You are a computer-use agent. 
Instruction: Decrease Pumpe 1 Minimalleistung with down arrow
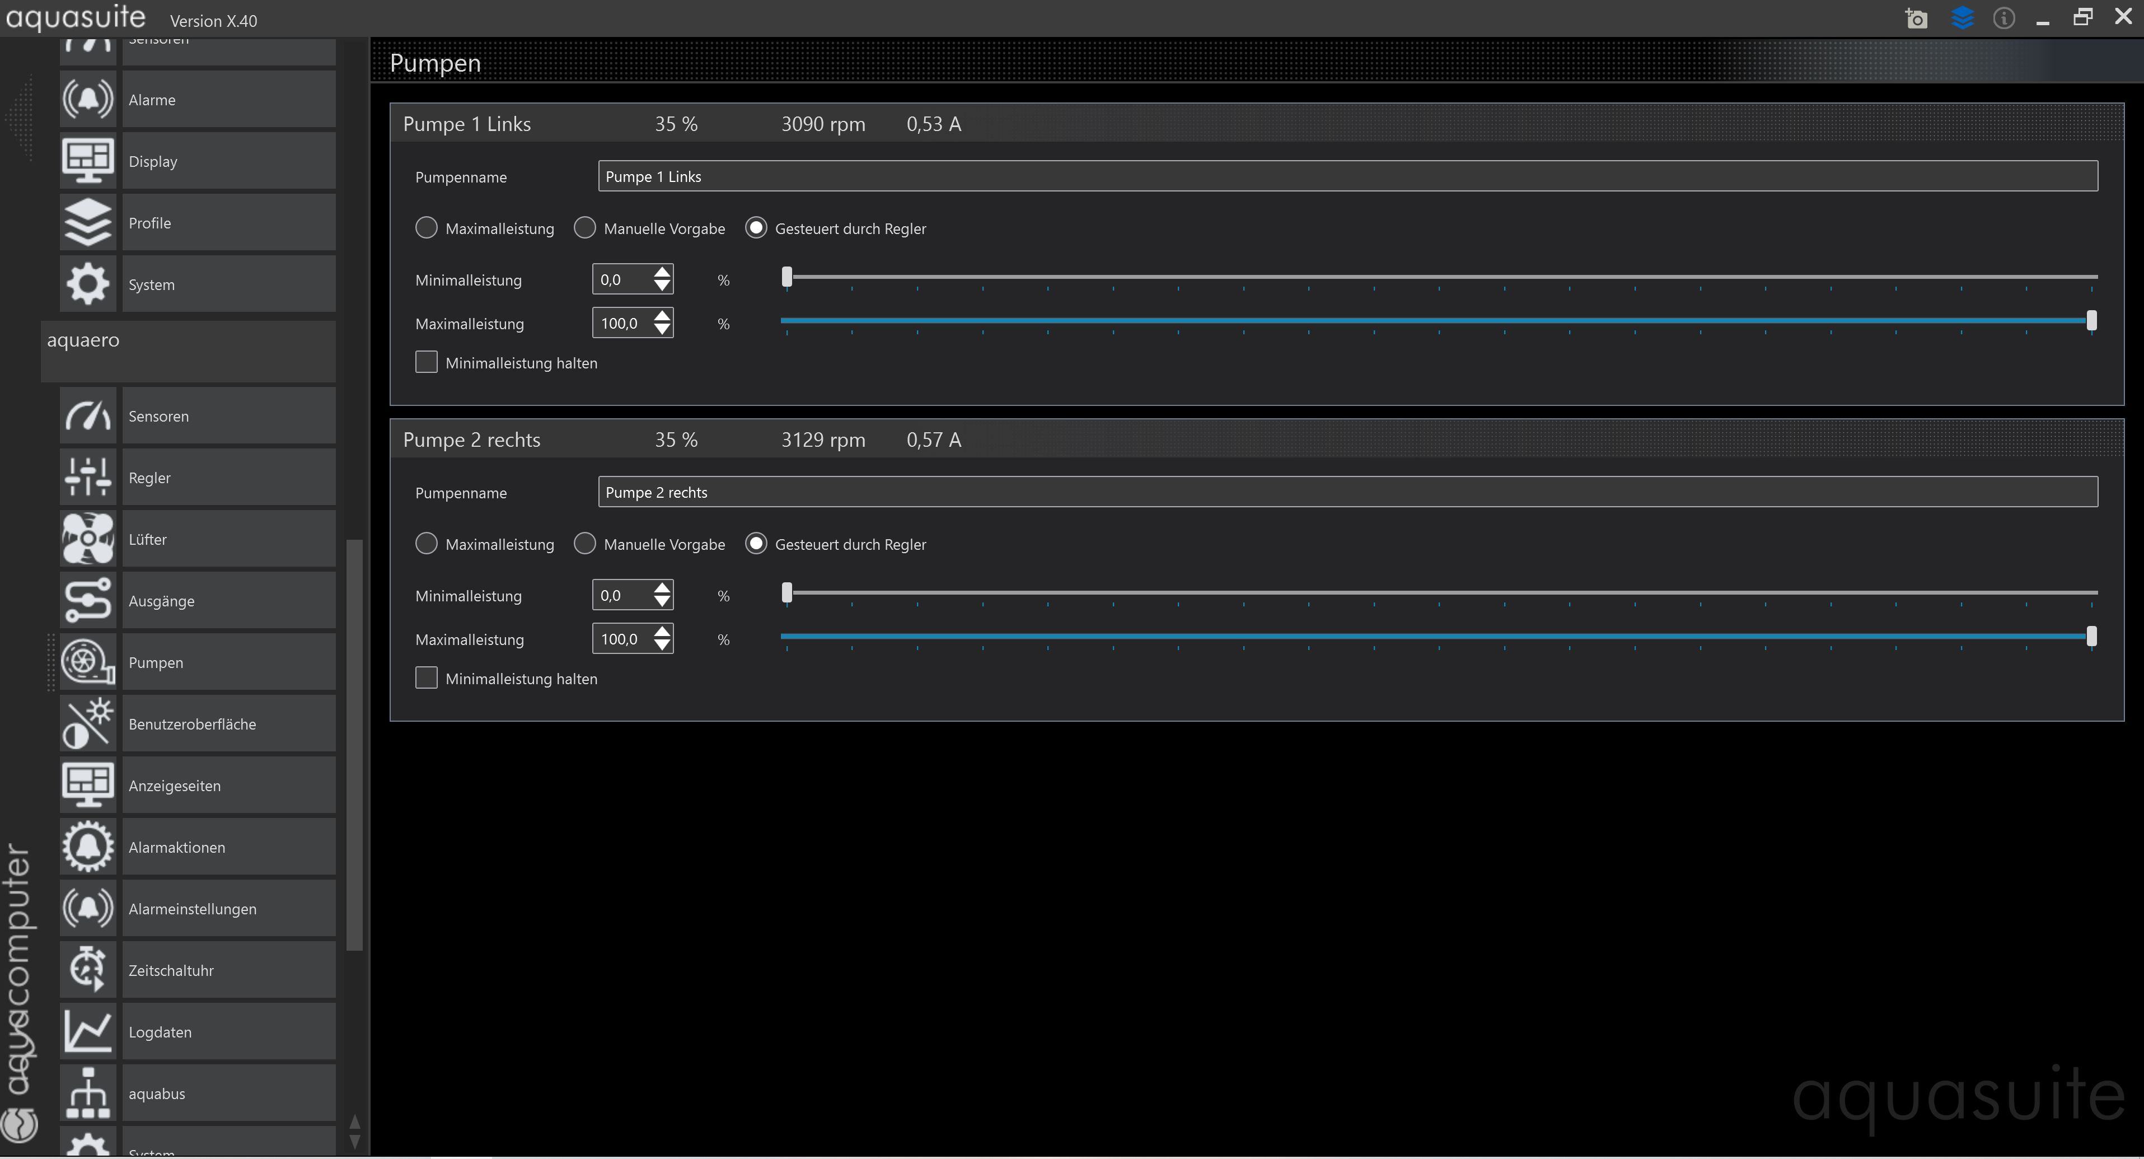(662, 287)
